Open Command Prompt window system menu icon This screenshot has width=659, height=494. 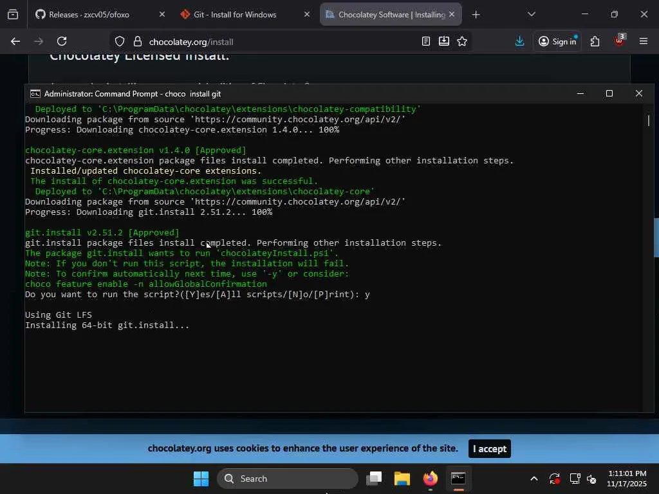tap(35, 94)
